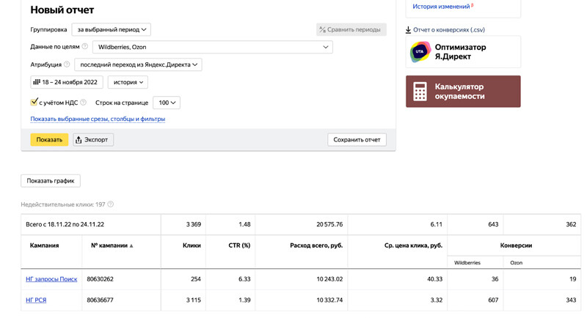This screenshot has height=318, width=587.
Task: Click the clicks value 3 115
Action: tap(194, 300)
